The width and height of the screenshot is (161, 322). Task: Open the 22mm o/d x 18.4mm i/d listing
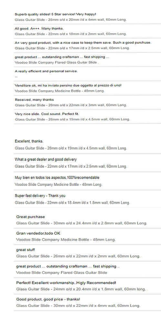(72, 203)
